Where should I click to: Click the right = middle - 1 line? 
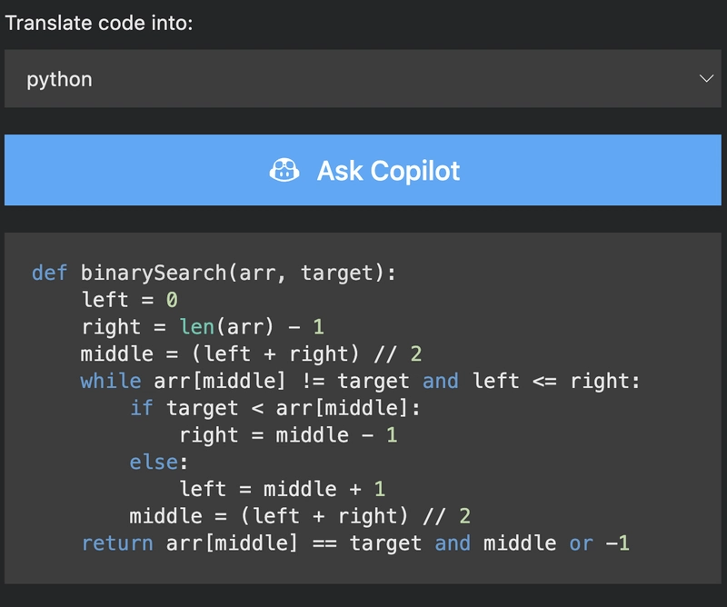click(x=288, y=435)
